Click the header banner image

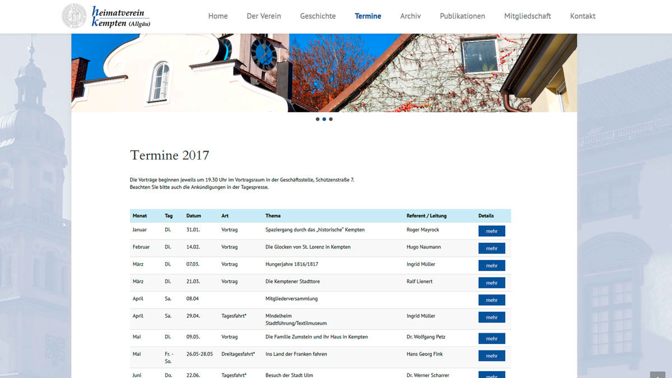324,73
